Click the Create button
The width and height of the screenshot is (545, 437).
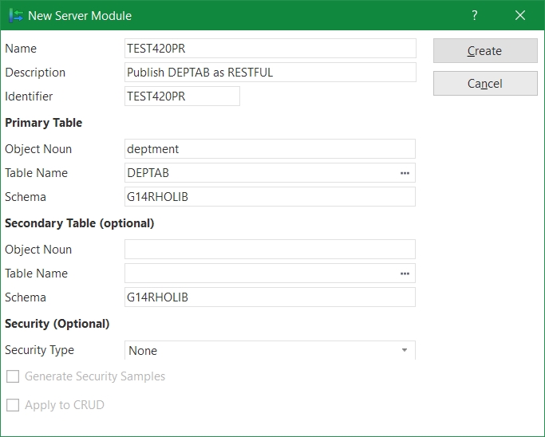[485, 51]
